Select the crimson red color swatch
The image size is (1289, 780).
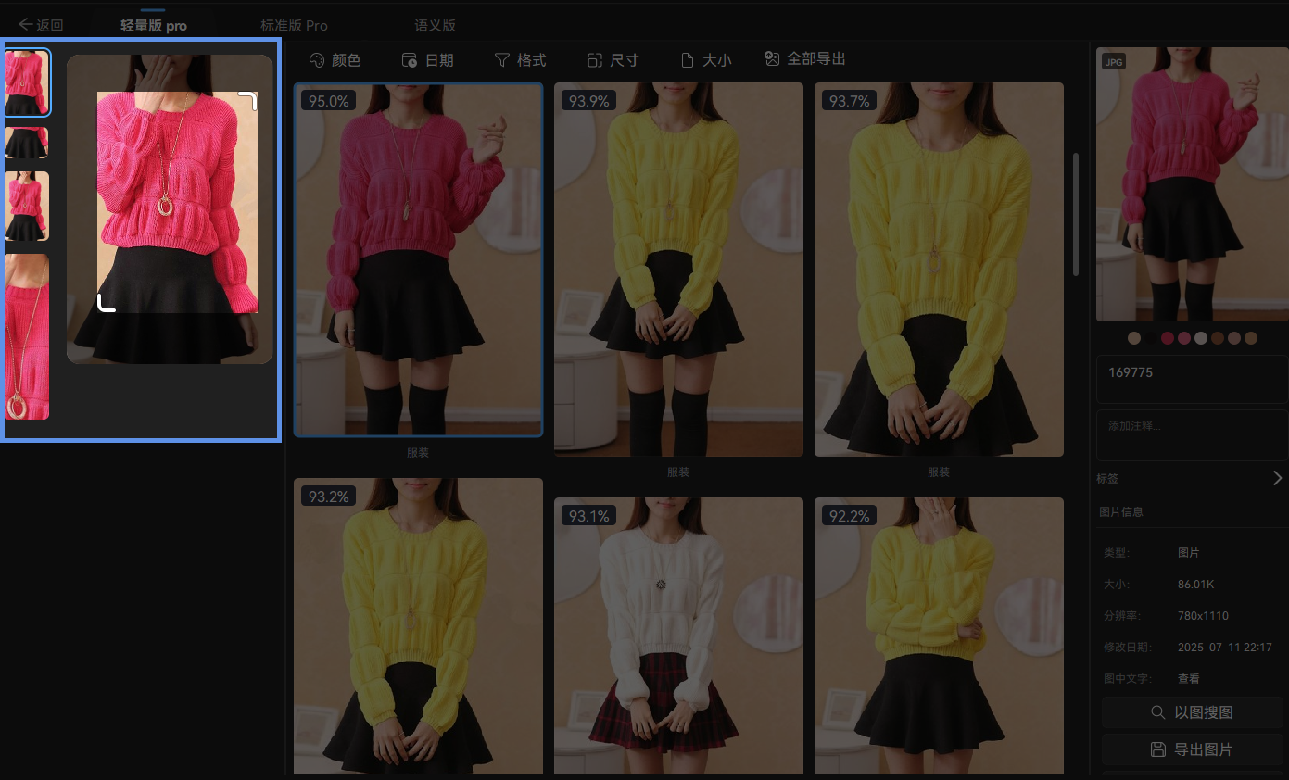click(x=1168, y=338)
